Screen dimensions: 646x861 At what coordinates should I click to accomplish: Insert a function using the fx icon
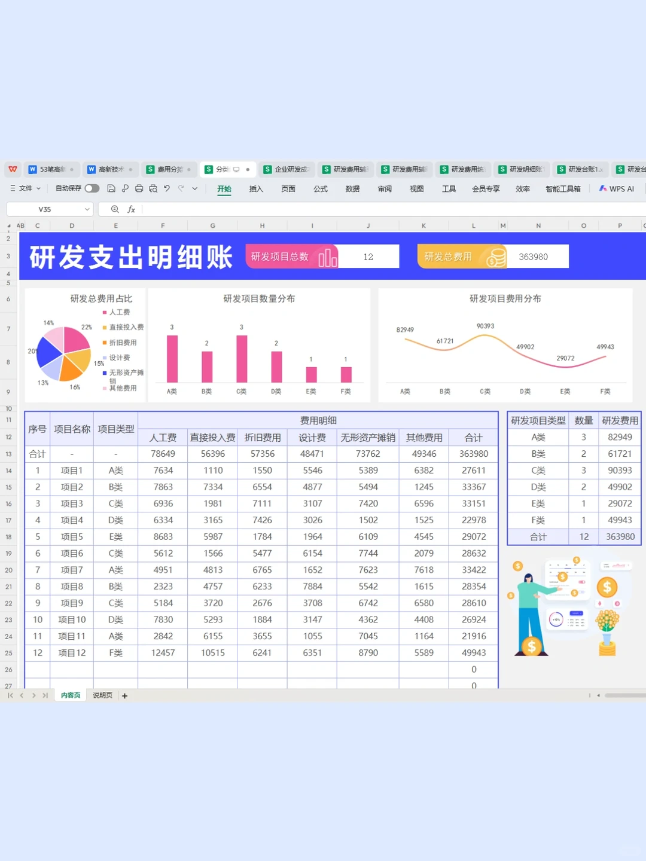pos(132,209)
